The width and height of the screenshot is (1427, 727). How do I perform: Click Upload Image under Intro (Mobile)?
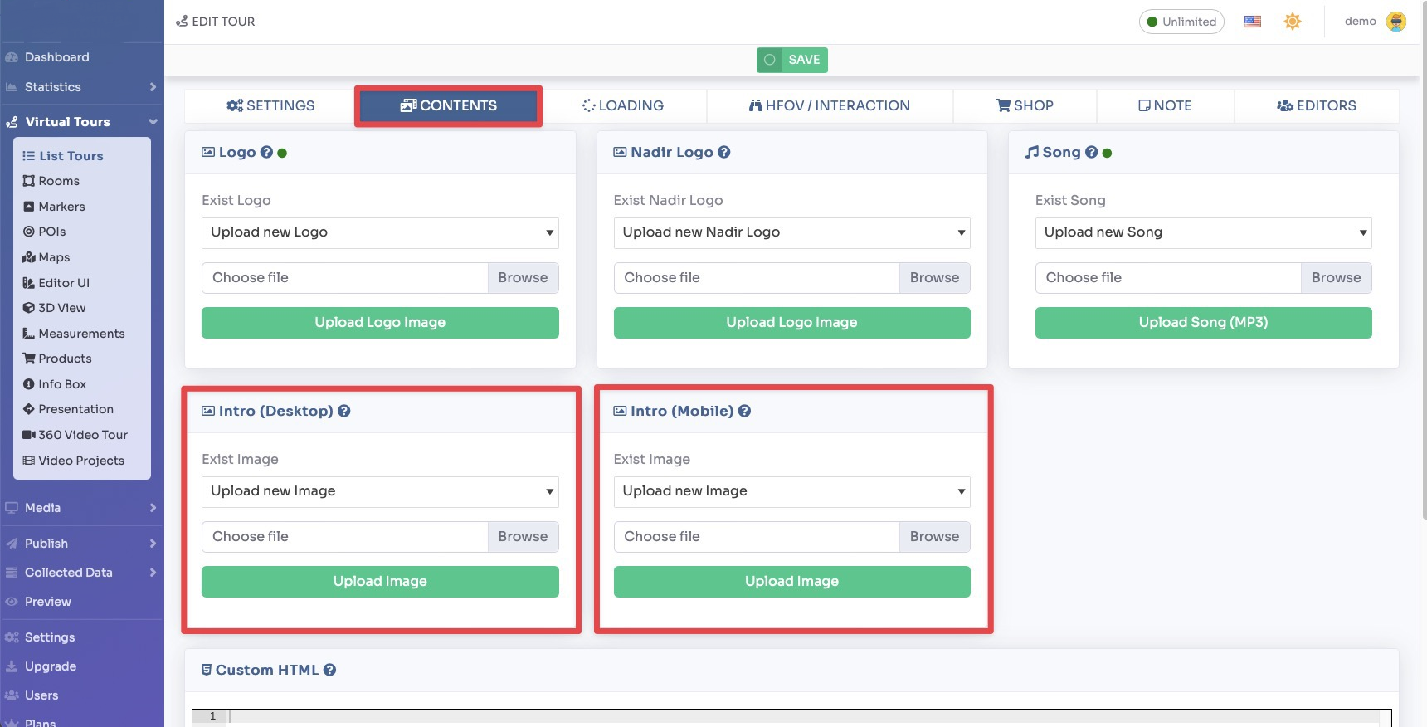791,582
